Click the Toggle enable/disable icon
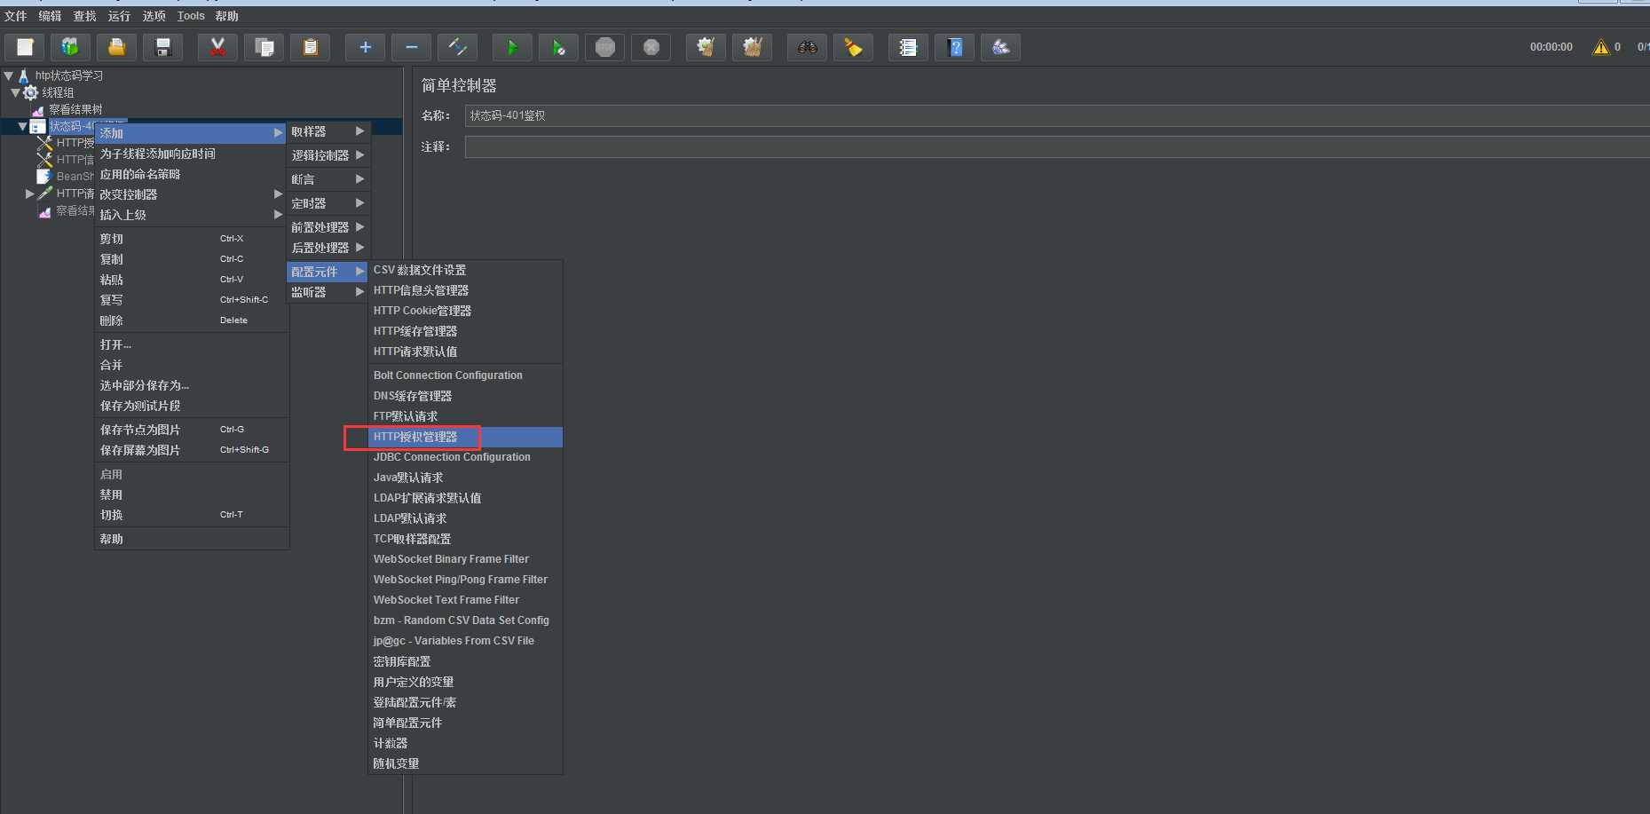This screenshot has height=814, width=1650. pos(457,47)
